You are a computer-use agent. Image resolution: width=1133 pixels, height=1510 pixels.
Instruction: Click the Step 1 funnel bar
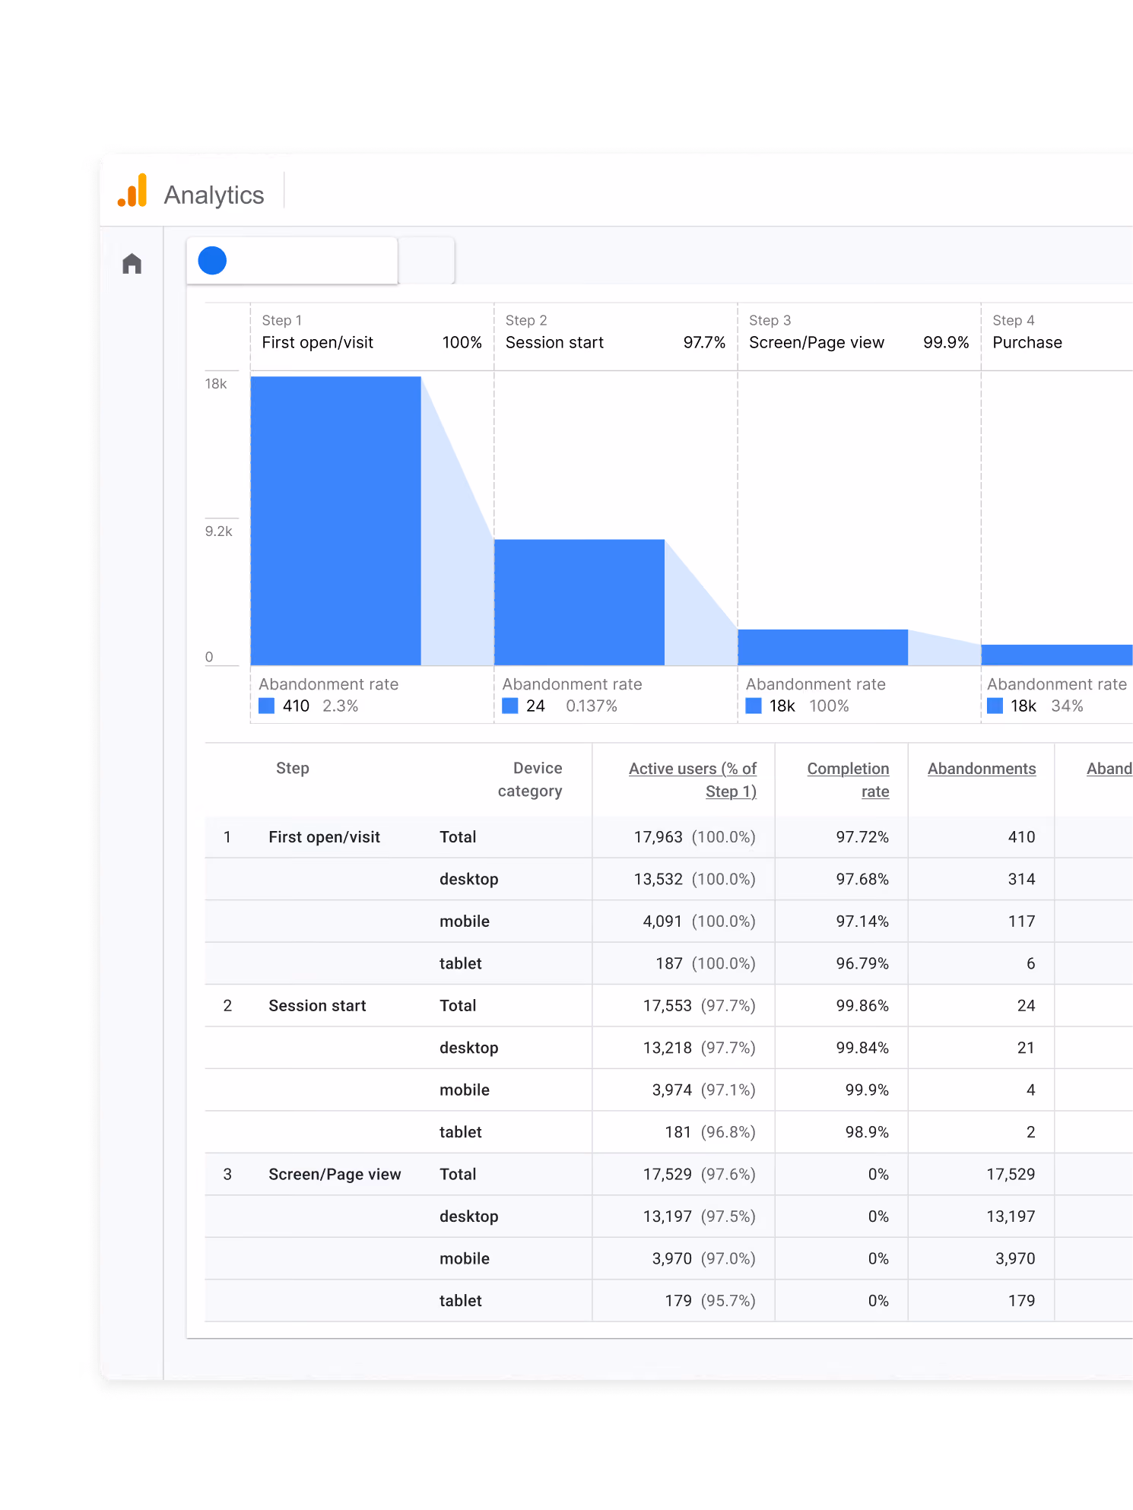click(x=335, y=521)
